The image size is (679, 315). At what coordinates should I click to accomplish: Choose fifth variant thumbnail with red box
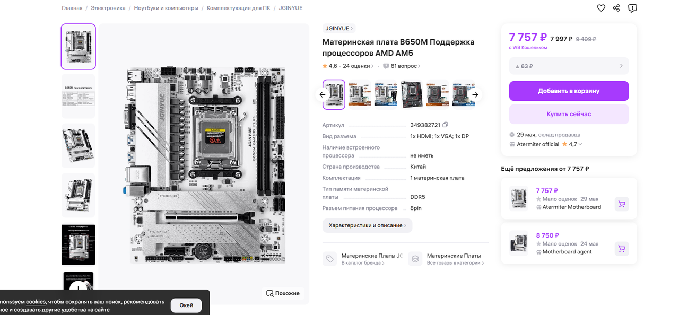pyautogui.click(x=438, y=94)
